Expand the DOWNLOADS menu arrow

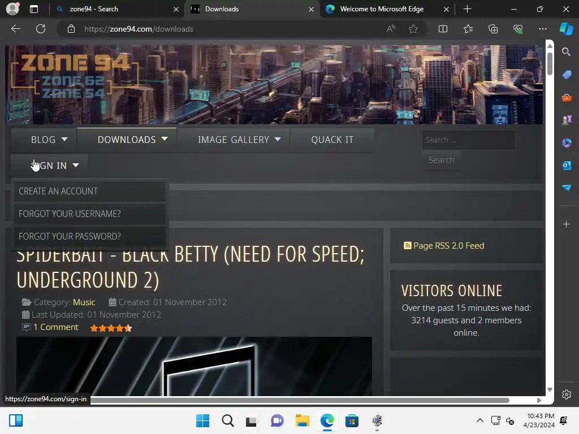pos(165,139)
